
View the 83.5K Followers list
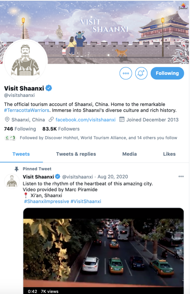pyautogui.click(x=61, y=129)
